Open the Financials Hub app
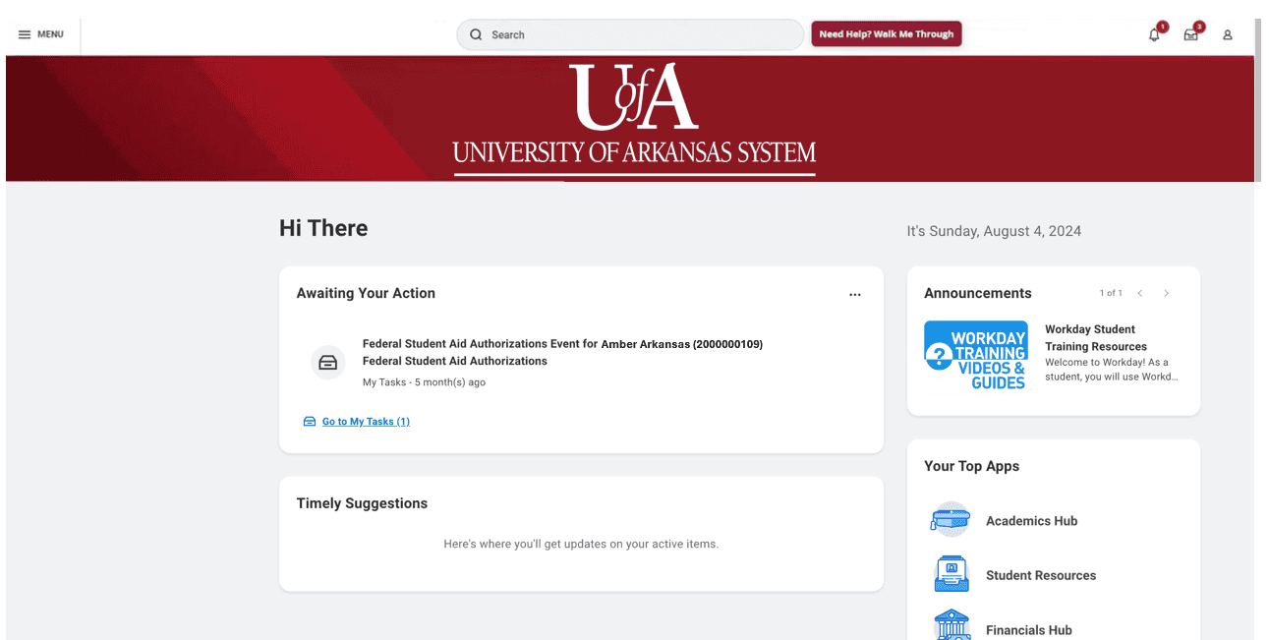Screen dimensions: 1269x640 (x=1029, y=630)
